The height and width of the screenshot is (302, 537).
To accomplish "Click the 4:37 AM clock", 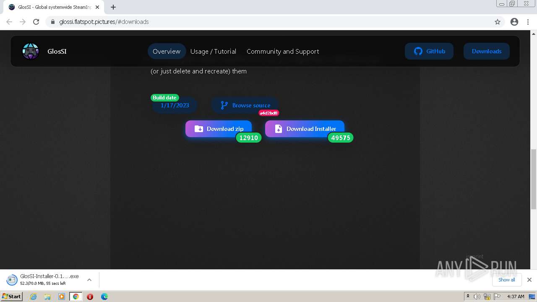I will click(x=516, y=297).
